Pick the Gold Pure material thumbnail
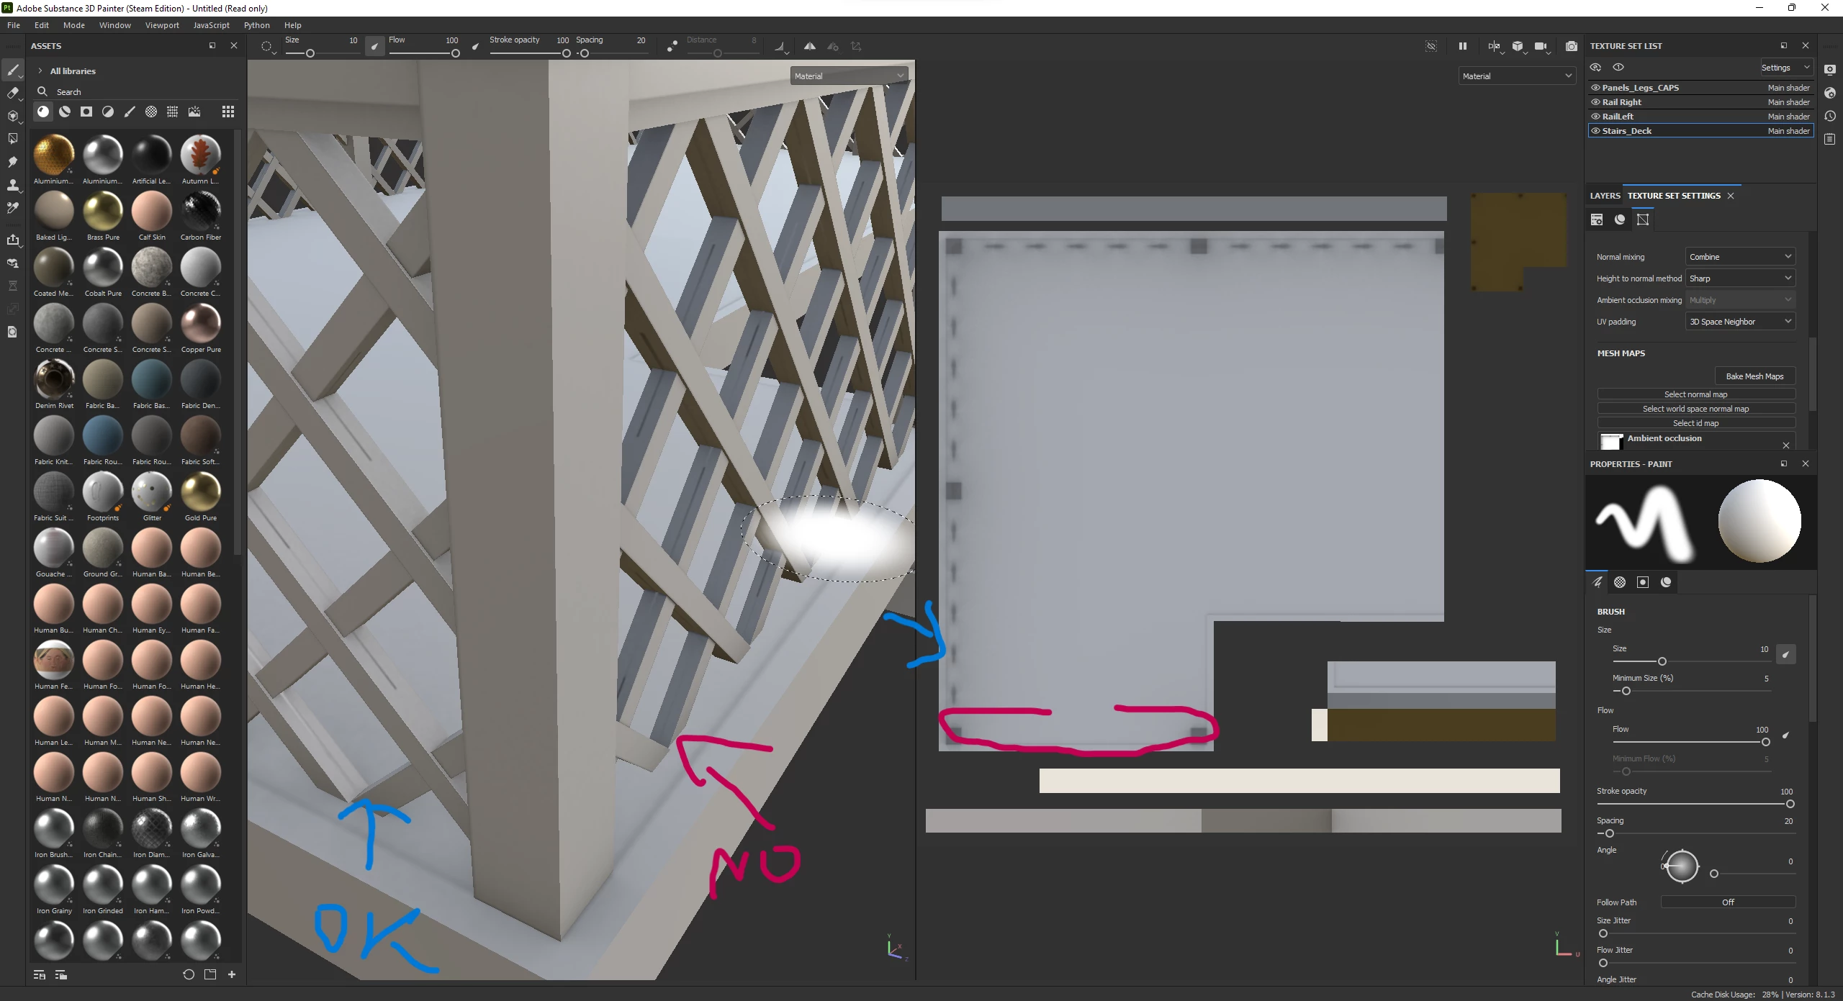Screen dimensions: 1843x1001 [201, 492]
